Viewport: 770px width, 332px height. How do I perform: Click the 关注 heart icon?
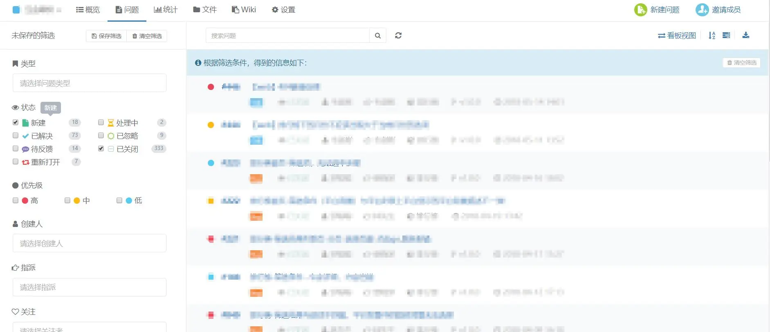(x=16, y=312)
